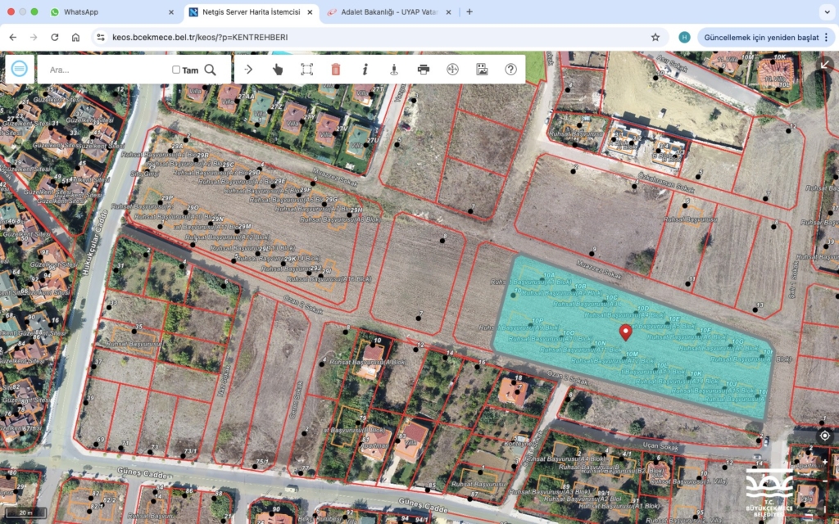Zoom in with the plus button
Viewport: 839px width, 524px height.
(x=825, y=462)
